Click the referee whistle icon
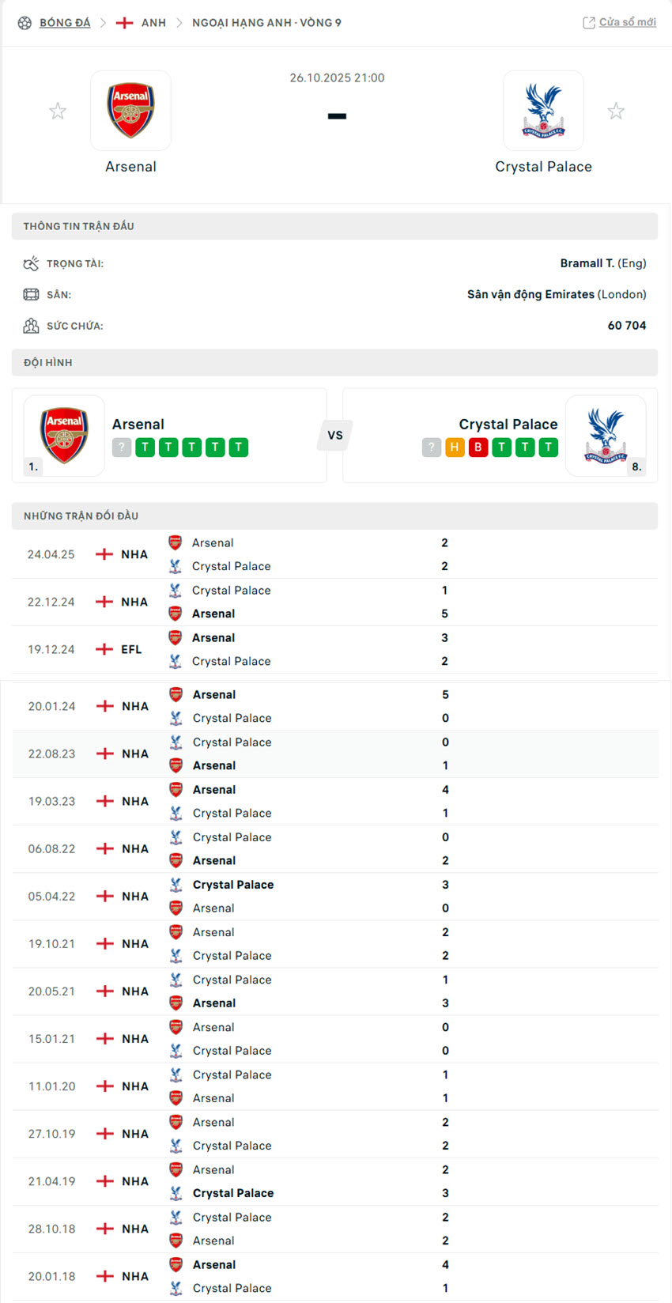The image size is (672, 1303). coord(32,262)
